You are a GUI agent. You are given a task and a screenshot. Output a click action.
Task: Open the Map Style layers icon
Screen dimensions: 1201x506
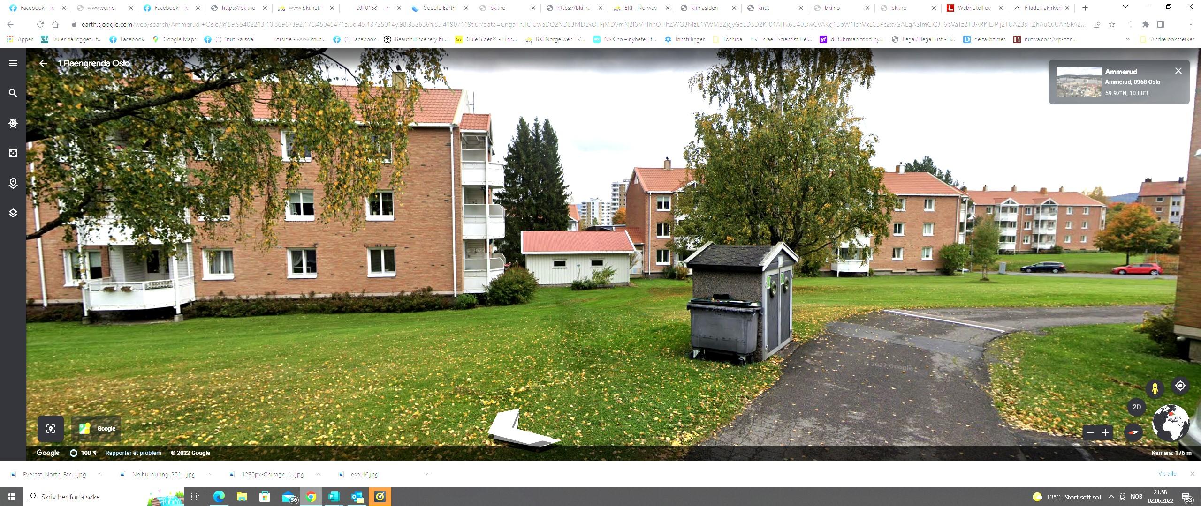click(x=13, y=213)
